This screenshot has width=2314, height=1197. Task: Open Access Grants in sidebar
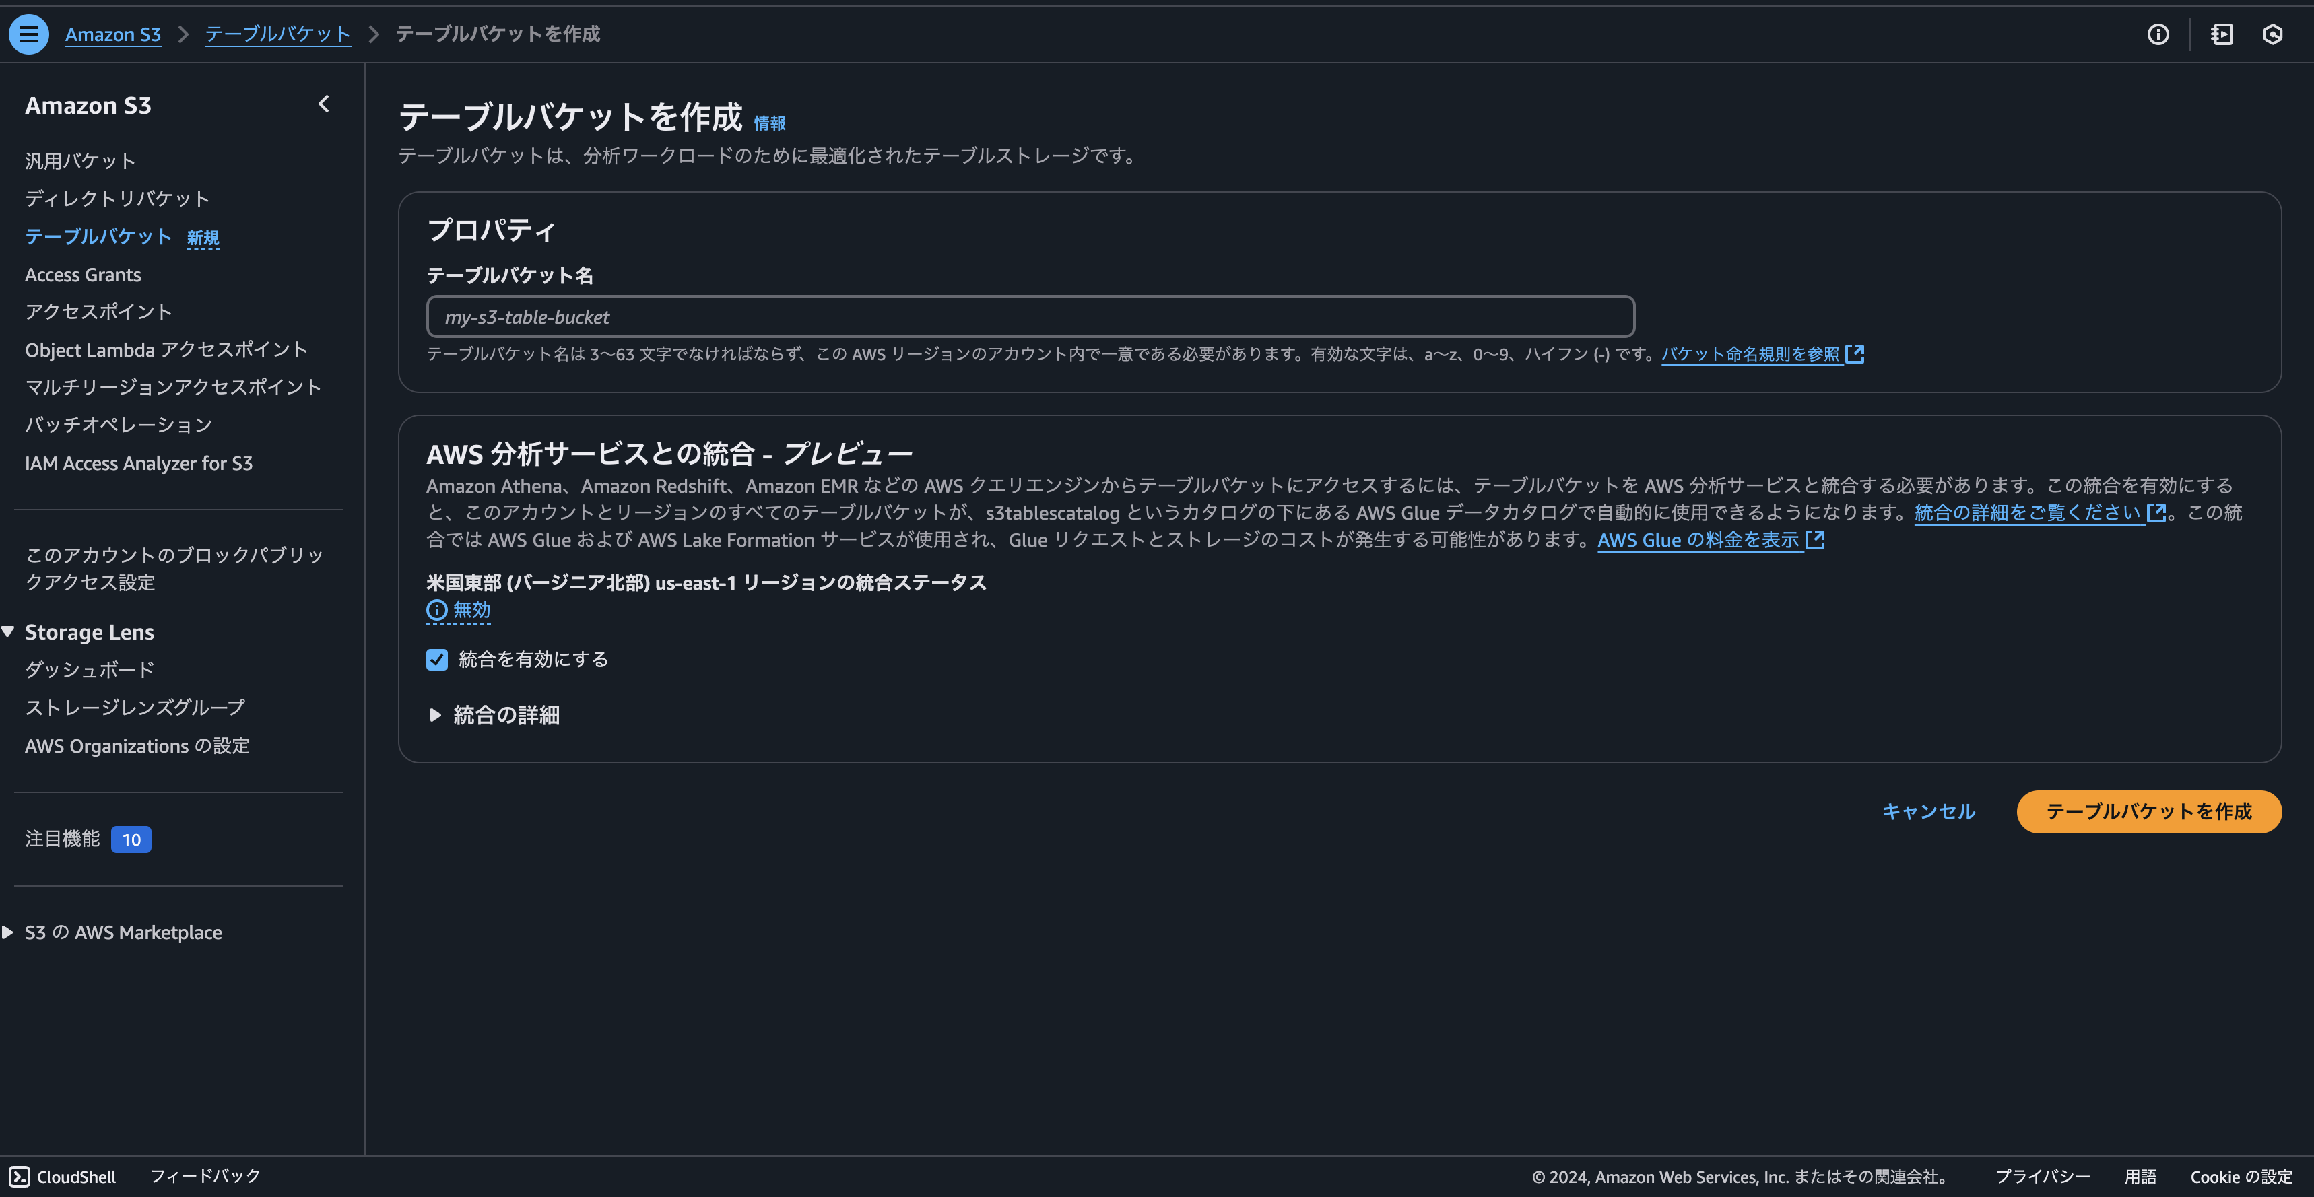coord(83,275)
